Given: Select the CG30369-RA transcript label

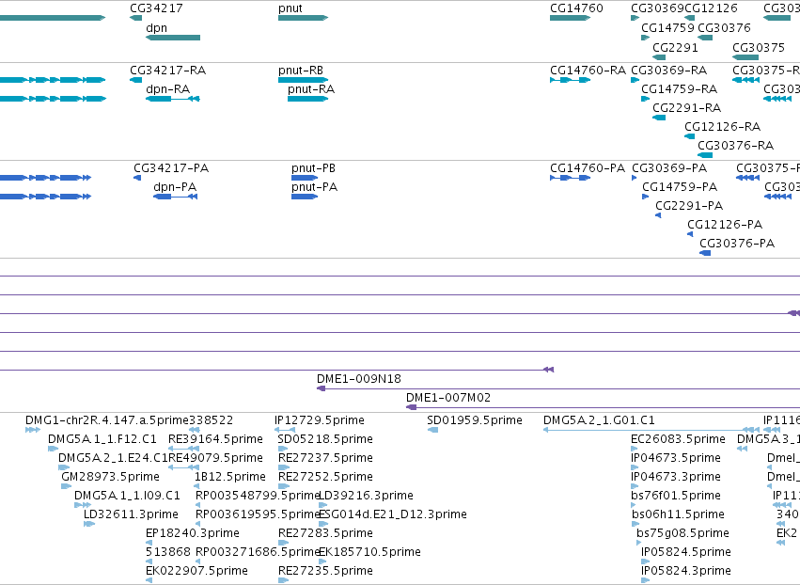Looking at the screenshot, I should [x=669, y=70].
